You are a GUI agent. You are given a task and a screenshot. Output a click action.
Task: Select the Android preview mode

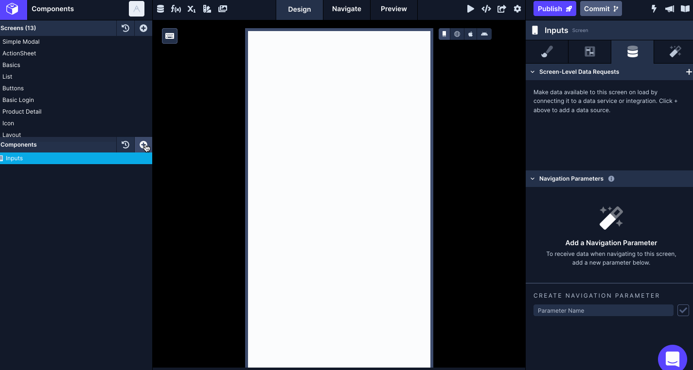click(x=484, y=34)
